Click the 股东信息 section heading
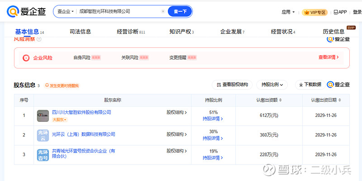Image resolution: width=362 pixels, height=181 pixels. click(24, 85)
